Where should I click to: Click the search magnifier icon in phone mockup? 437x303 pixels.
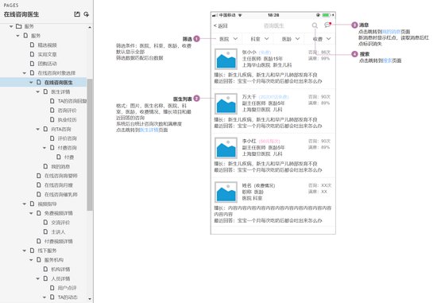click(315, 25)
